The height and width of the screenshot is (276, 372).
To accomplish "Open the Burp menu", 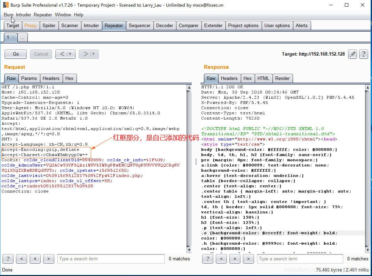I will [x=9, y=15].
